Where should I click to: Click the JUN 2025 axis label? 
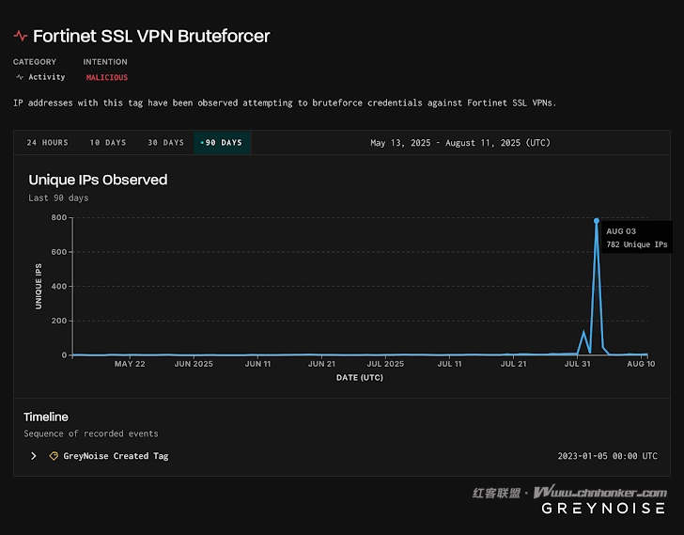pos(194,364)
